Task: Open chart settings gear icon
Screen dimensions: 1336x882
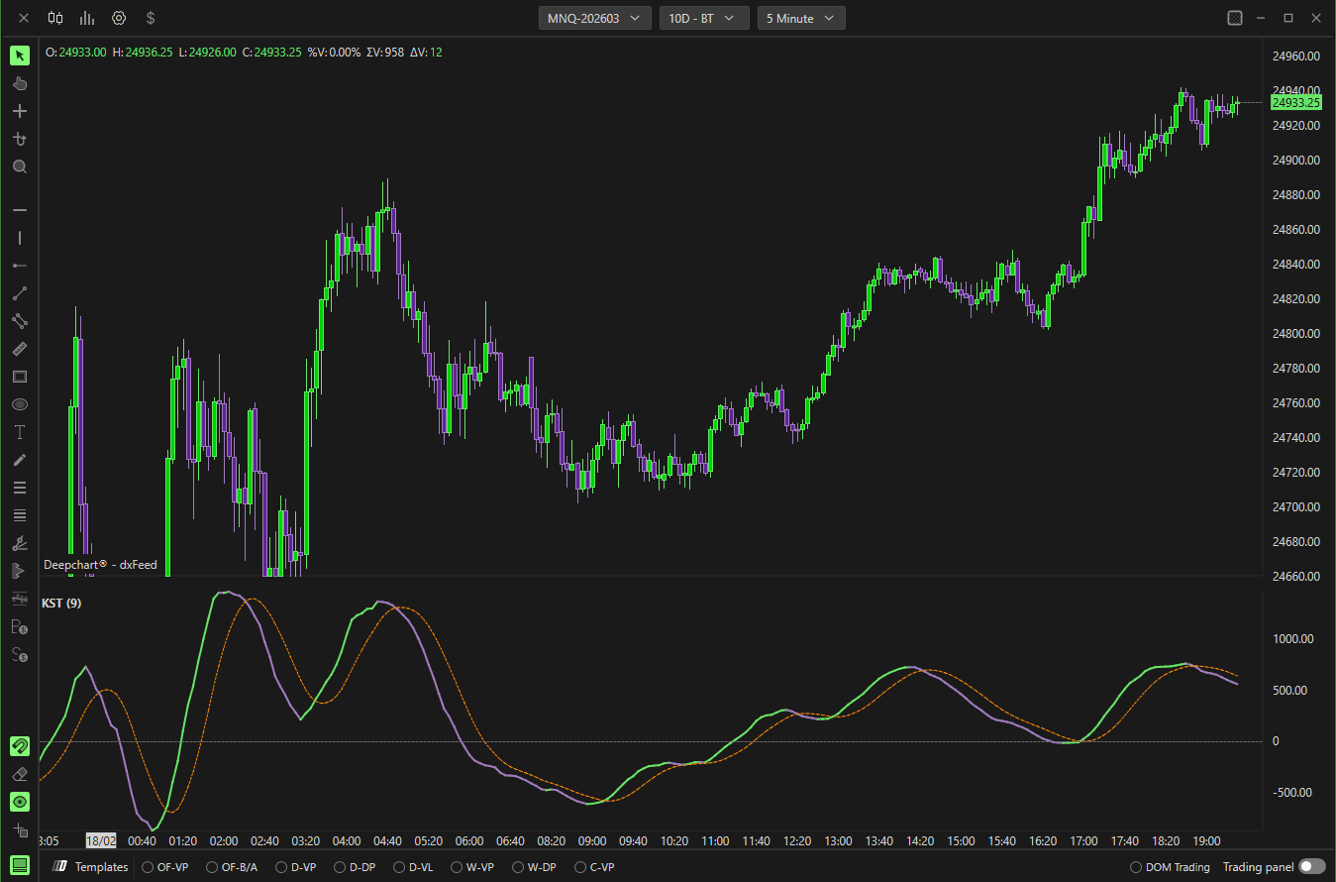Action: tap(119, 18)
